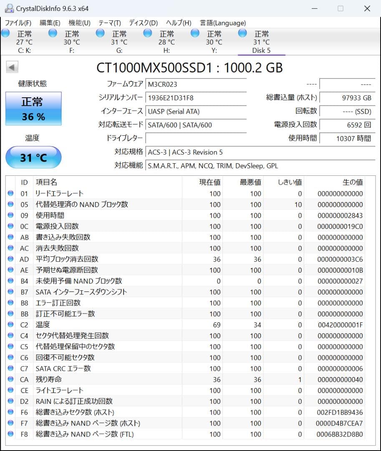The height and width of the screenshot is (451, 381).
Task: Click status orb for AE 予期せぬ電源断回数 row
Action: pos(10,270)
